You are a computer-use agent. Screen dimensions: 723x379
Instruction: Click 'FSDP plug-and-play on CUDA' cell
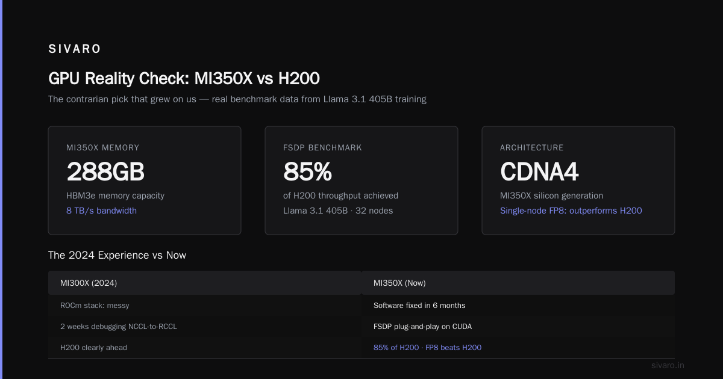(518, 327)
